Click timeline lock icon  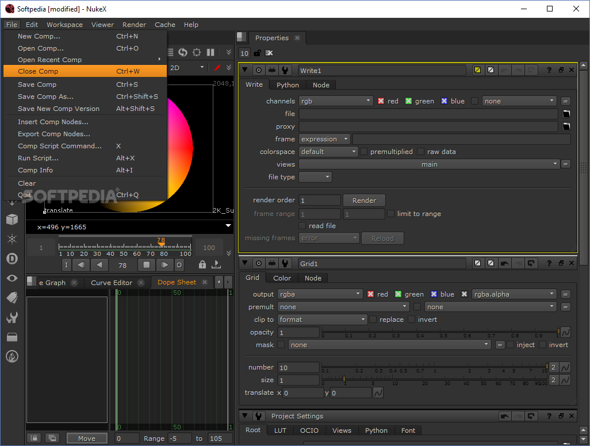(202, 264)
